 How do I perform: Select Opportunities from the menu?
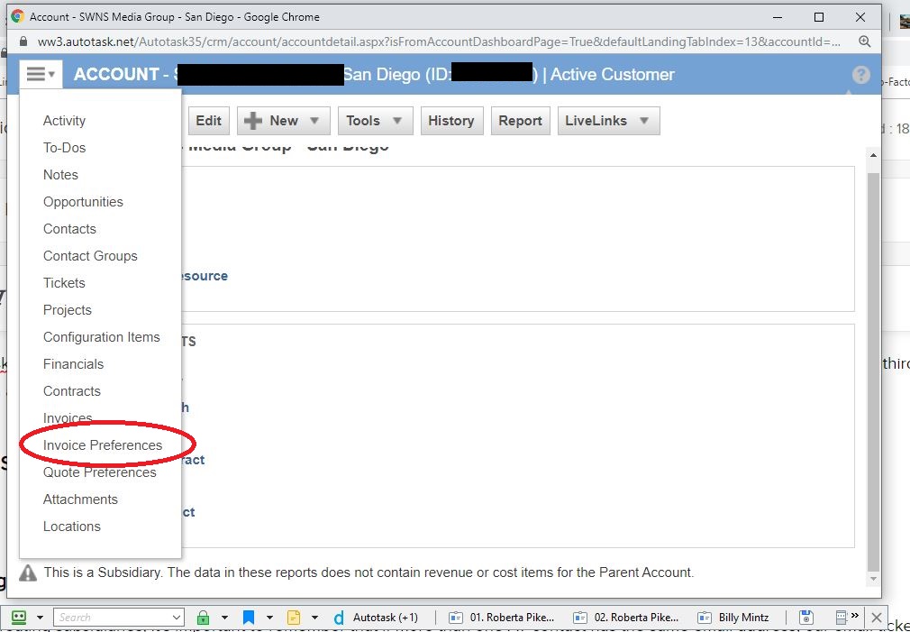tap(83, 202)
